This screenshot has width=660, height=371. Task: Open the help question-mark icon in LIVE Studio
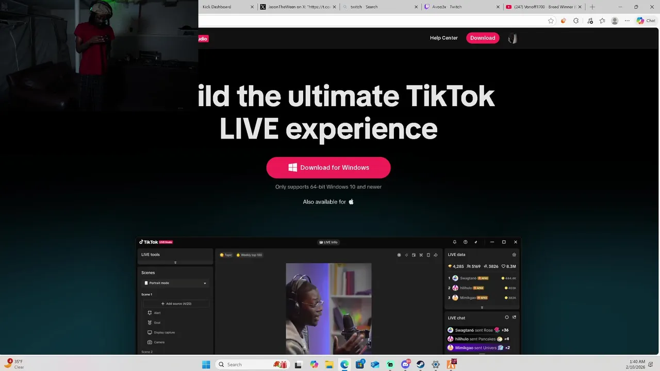pyautogui.click(x=465, y=242)
